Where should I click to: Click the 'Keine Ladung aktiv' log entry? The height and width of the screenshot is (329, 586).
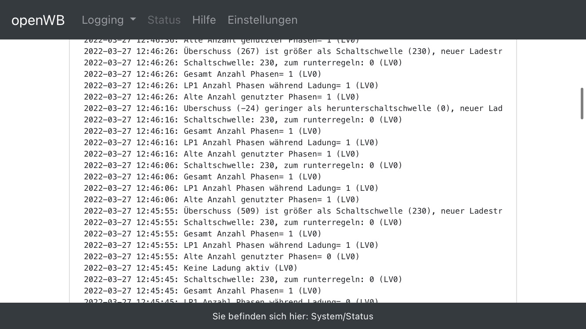(191, 268)
